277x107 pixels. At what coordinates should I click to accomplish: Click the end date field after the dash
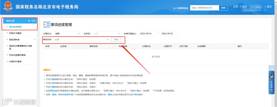pos(169,33)
